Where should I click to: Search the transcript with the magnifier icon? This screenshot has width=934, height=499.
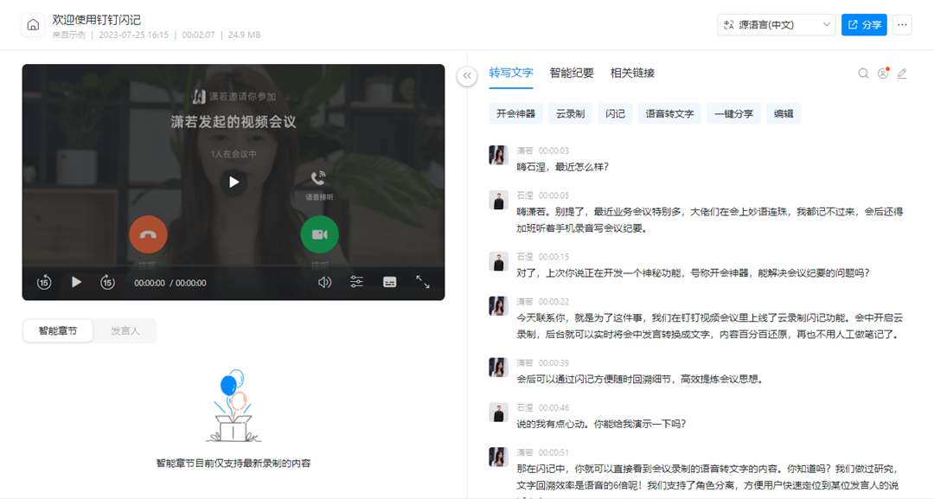(863, 74)
